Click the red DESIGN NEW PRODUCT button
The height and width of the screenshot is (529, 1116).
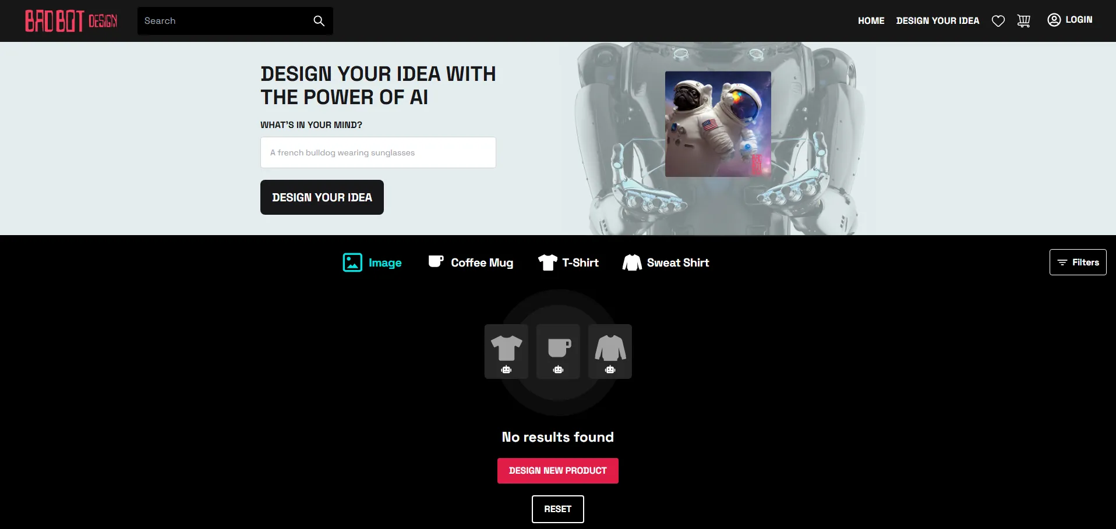tap(558, 471)
